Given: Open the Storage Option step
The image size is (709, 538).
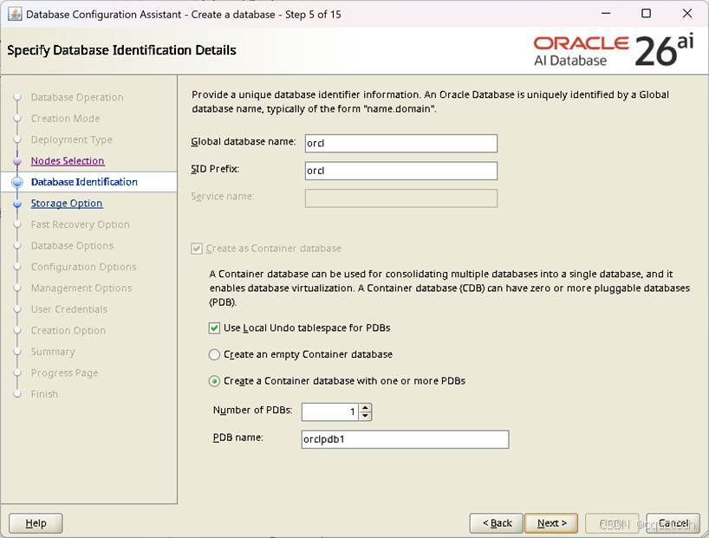Looking at the screenshot, I should click(x=67, y=204).
